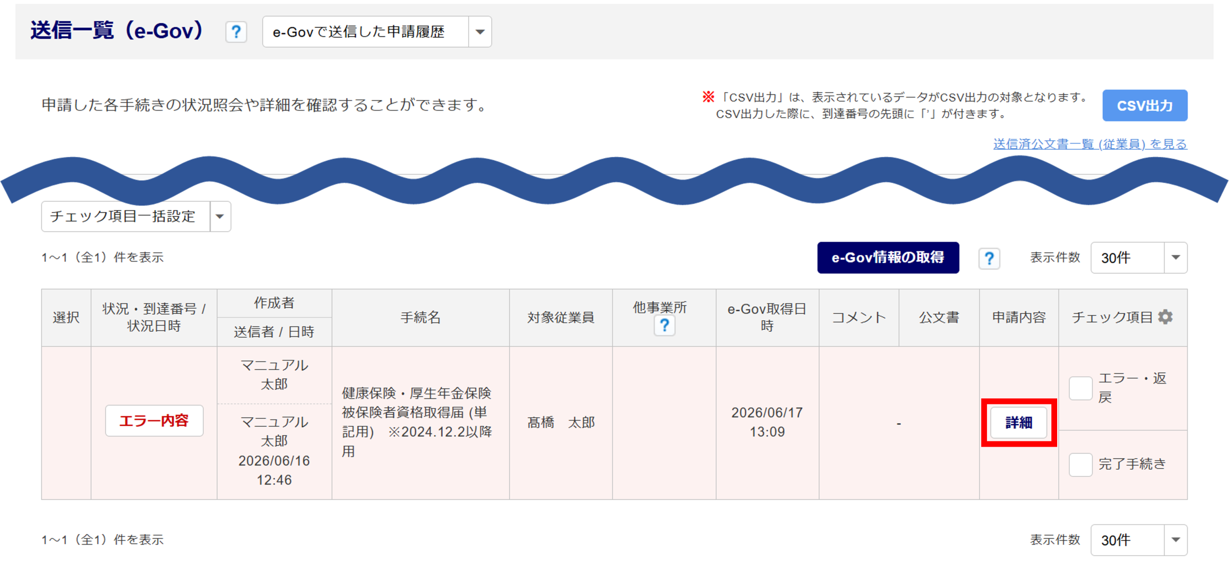Screen dimensions: 1229x583
Task: Click the help icon under 他事業所 header
Action: (664, 326)
